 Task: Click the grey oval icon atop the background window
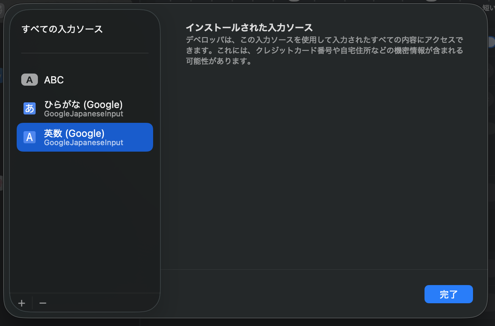(294, 2)
